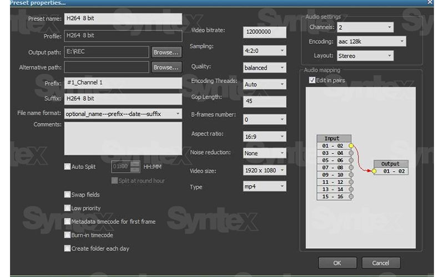Open the audio Encoding aac 128k dropdown
Viewport: 444px width, 277px height.
point(371,41)
